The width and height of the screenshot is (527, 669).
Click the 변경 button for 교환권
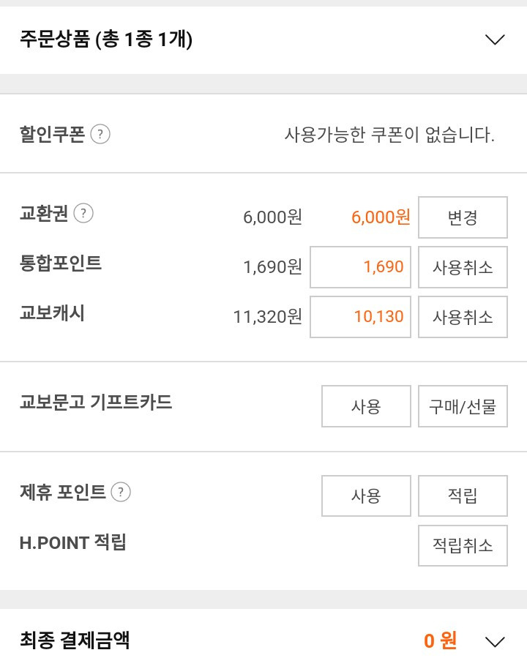point(463,217)
